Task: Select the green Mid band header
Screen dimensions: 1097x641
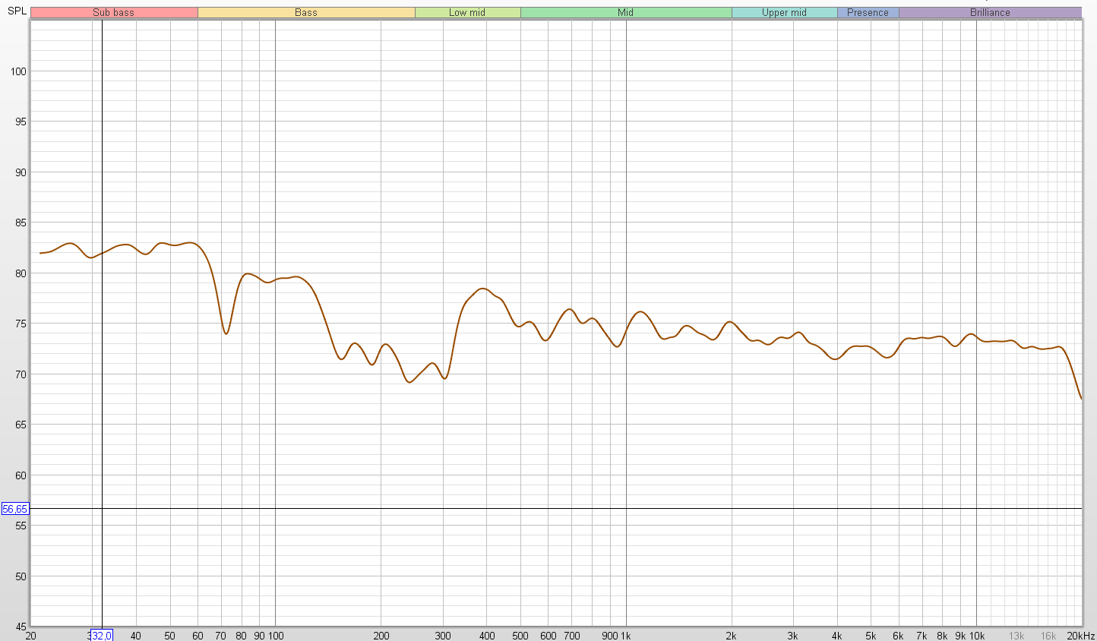Action: click(625, 12)
